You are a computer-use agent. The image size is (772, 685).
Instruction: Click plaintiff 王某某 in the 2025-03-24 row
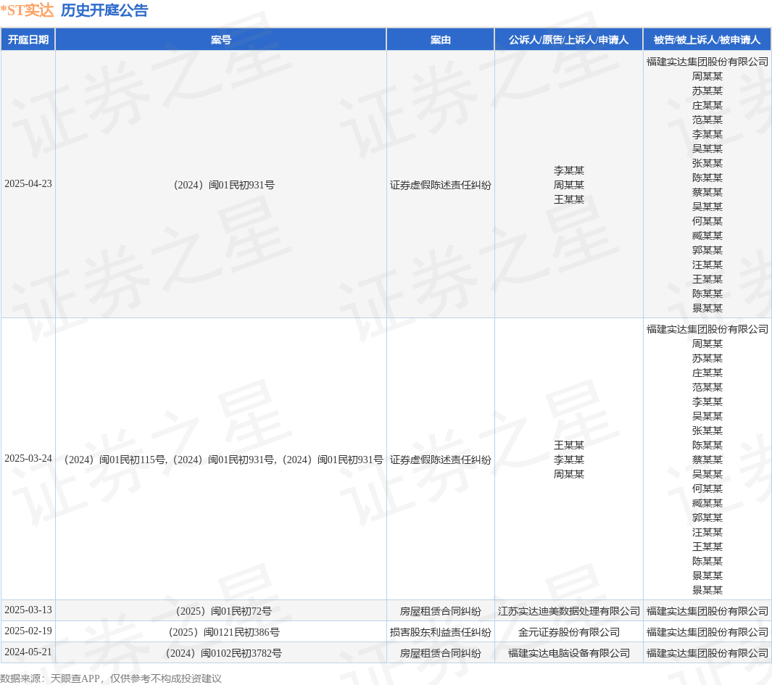568,445
